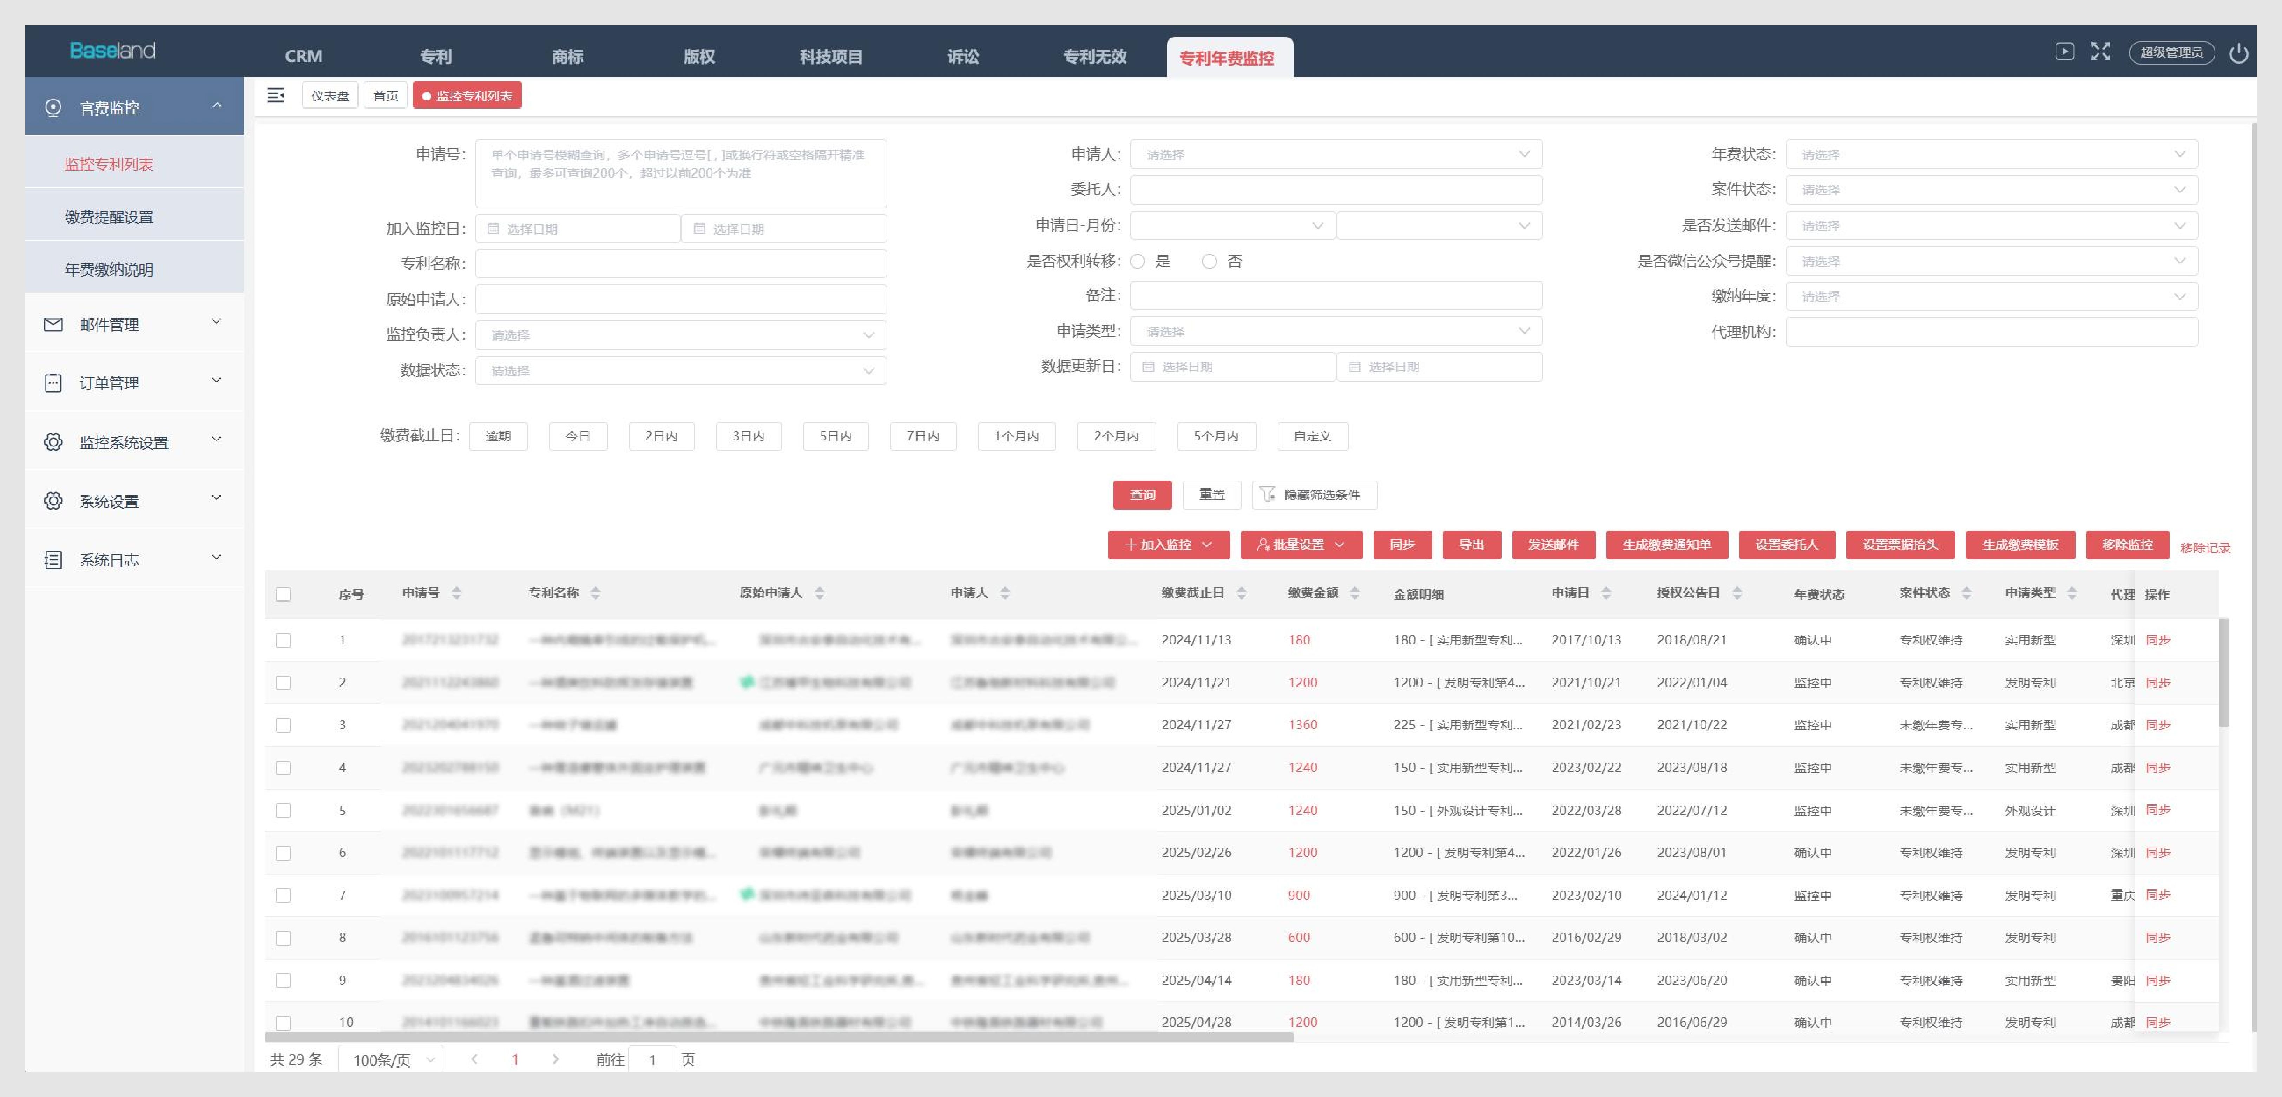This screenshot has width=2282, height=1097.
Task: Open the 监控负责人 dropdown
Action: pyautogui.click(x=680, y=335)
